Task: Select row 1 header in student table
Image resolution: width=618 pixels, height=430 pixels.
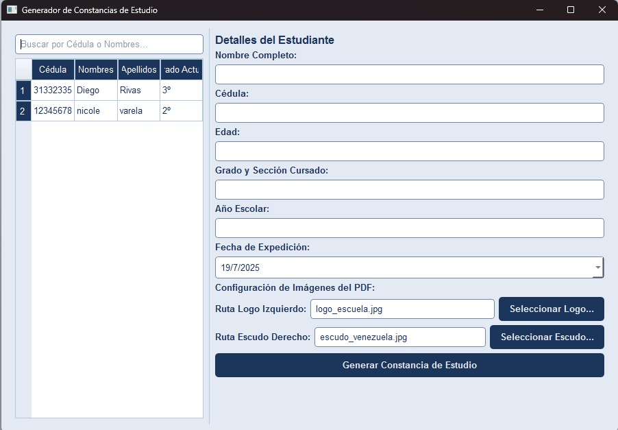Action: pyautogui.click(x=23, y=91)
